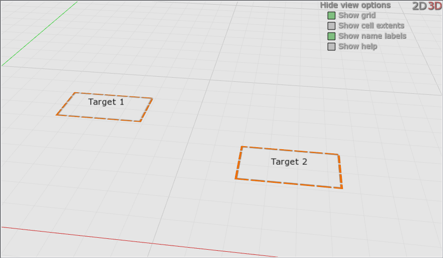
Task: Switch to 2D view mode
Action: (420, 6)
